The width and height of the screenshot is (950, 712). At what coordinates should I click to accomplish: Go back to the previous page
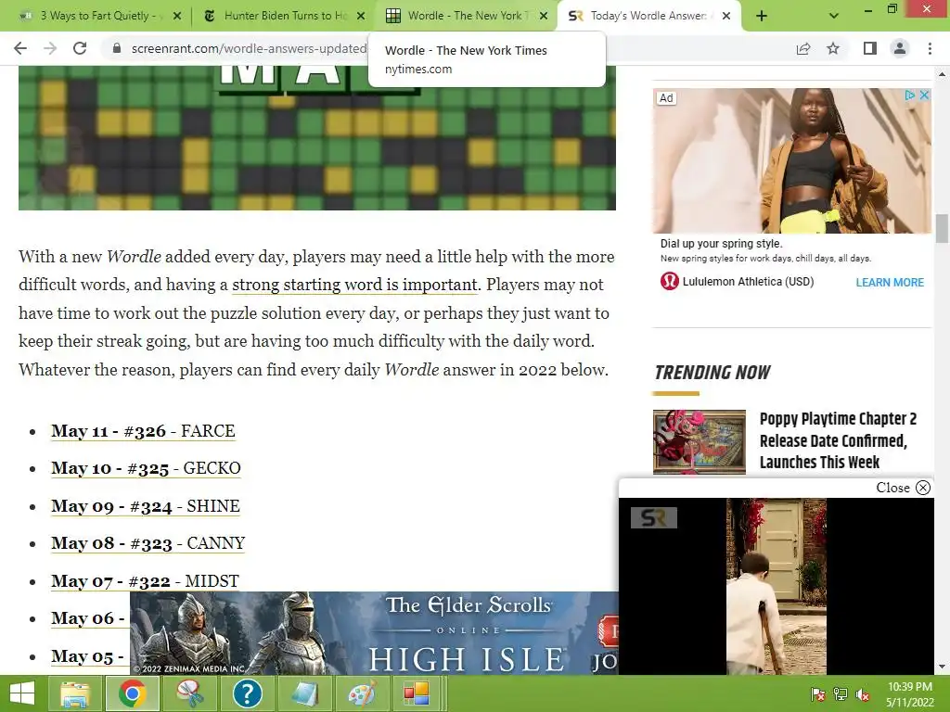tap(20, 48)
